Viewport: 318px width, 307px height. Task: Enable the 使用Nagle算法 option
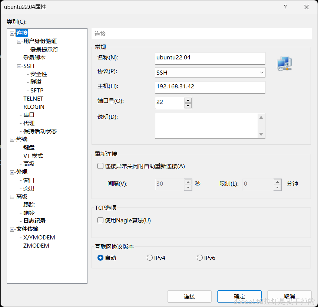click(x=100, y=220)
